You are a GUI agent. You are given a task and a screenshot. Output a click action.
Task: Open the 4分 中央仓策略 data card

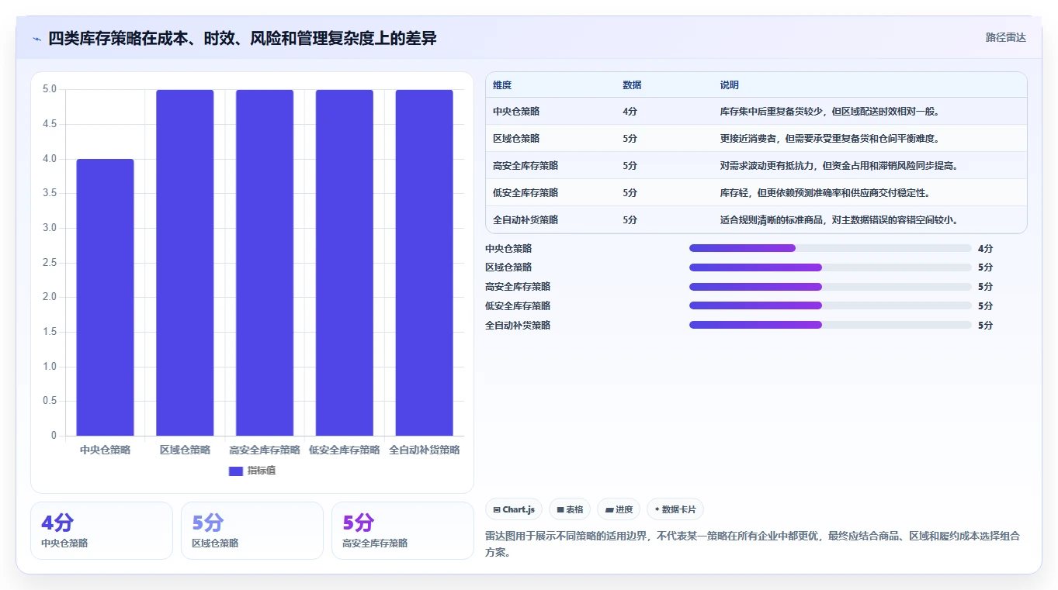[x=102, y=530]
